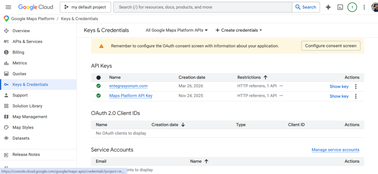The width and height of the screenshot is (378, 174).
Task: Open the three-dot settings menu in header
Action: [x=364, y=7]
